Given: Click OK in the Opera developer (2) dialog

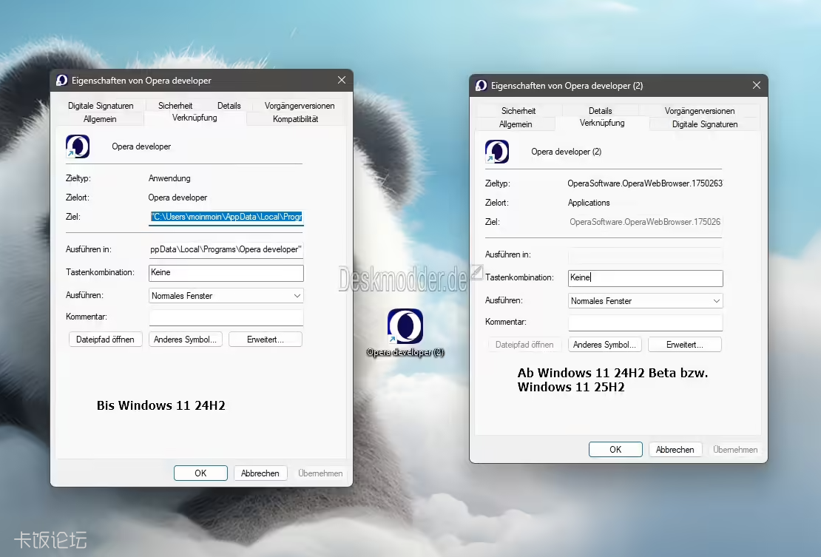Looking at the screenshot, I should 615,449.
